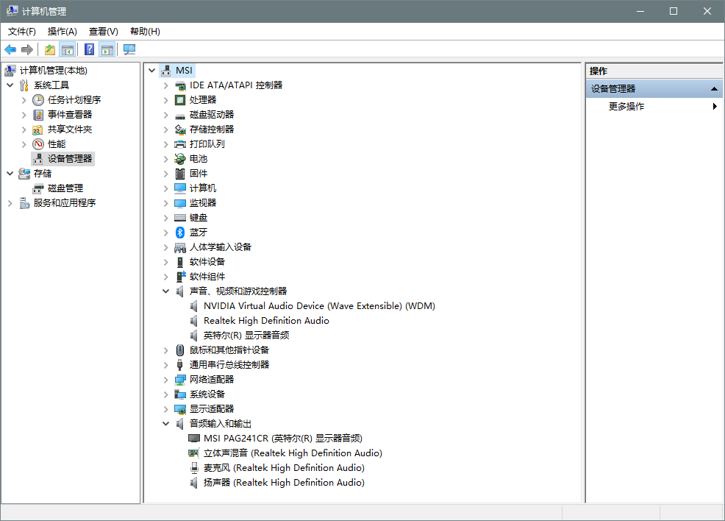Select NVIDIA Virtual Audio Device (Wave Extensible) (WDM)
Screen dimensions: 725x521
(x=319, y=306)
